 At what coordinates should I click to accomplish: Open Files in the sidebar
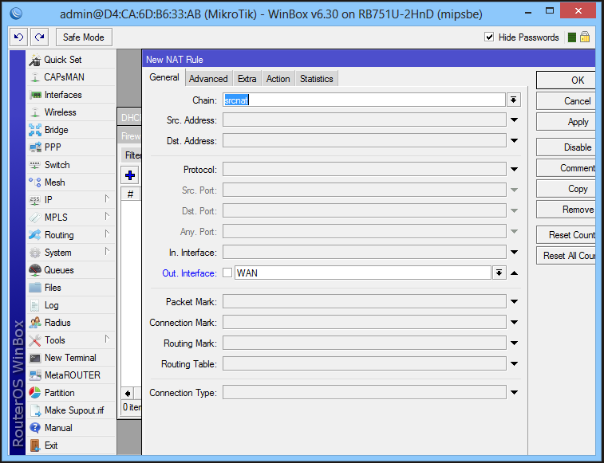(x=71, y=288)
